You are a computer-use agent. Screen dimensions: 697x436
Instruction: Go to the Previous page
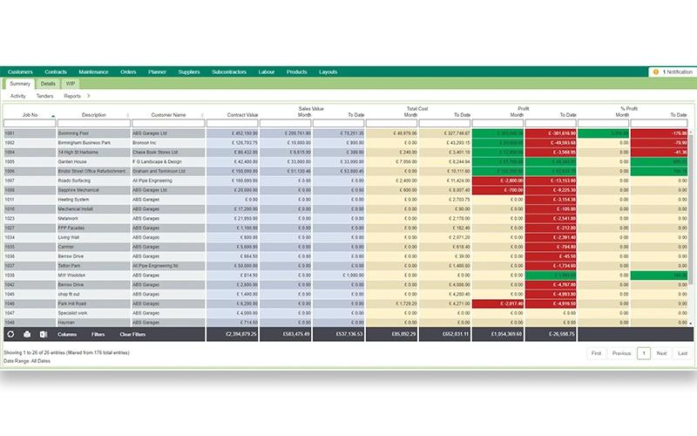pyautogui.click(x=621, y=353)
